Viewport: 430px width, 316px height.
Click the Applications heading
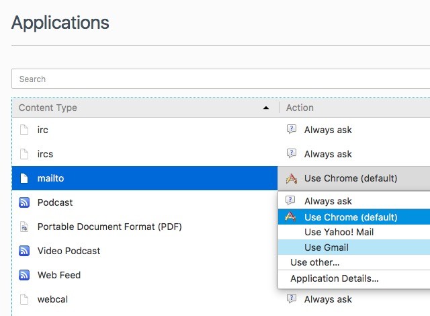point(60,22)
